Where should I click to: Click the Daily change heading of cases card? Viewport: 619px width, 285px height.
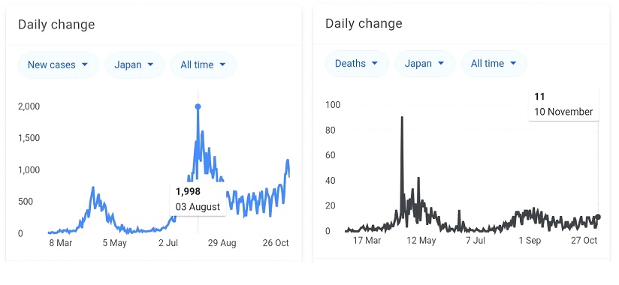tap(56, 25)
